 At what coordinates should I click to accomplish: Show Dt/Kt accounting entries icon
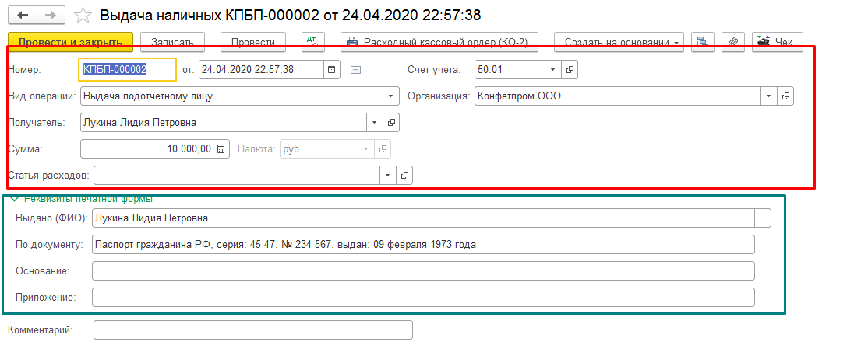pos(313,41)
